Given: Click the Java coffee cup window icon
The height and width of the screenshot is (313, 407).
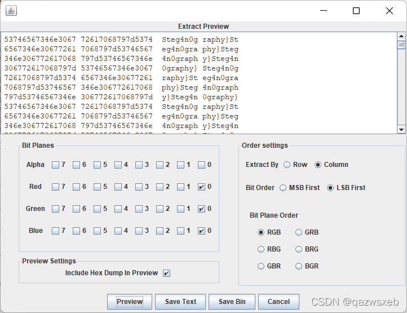Looking at the screenshot, I should [11, 11].
